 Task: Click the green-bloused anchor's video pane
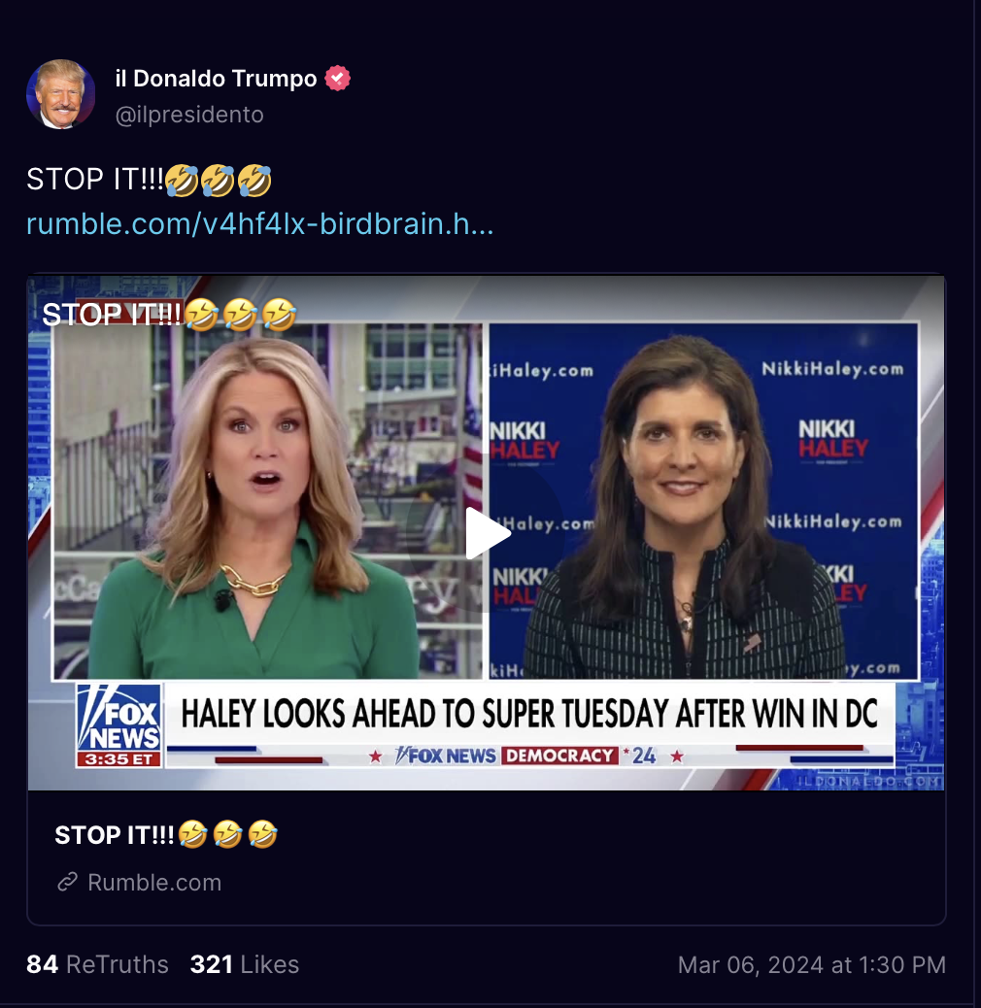(x=267, y=501)
